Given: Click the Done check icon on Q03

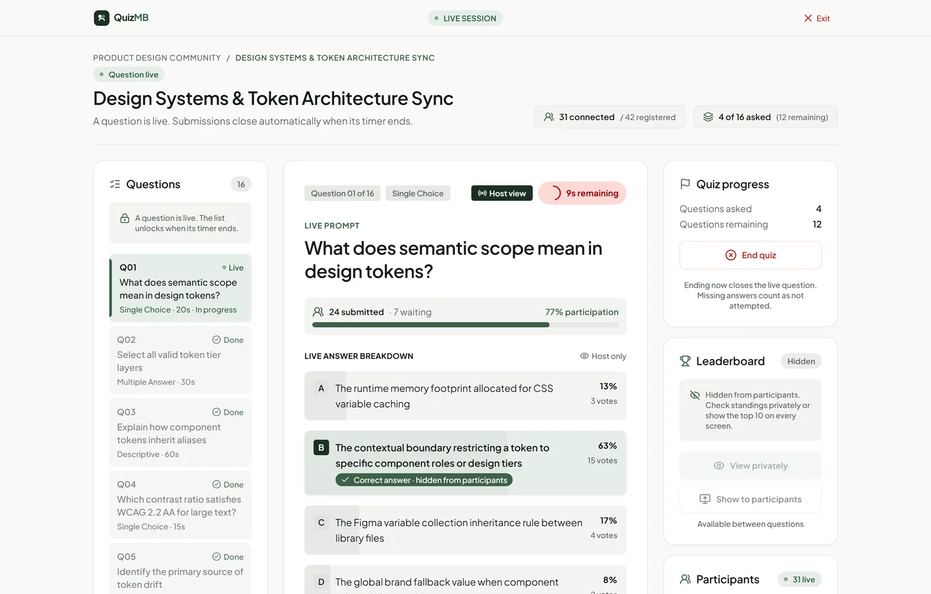Looking at the screenshot, I should (x=217, y=412).
